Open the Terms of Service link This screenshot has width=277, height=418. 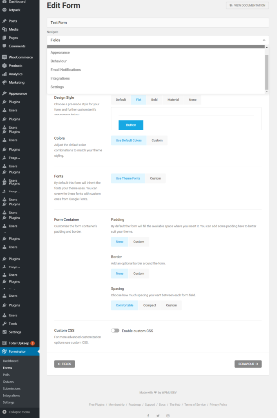[195, 405]
